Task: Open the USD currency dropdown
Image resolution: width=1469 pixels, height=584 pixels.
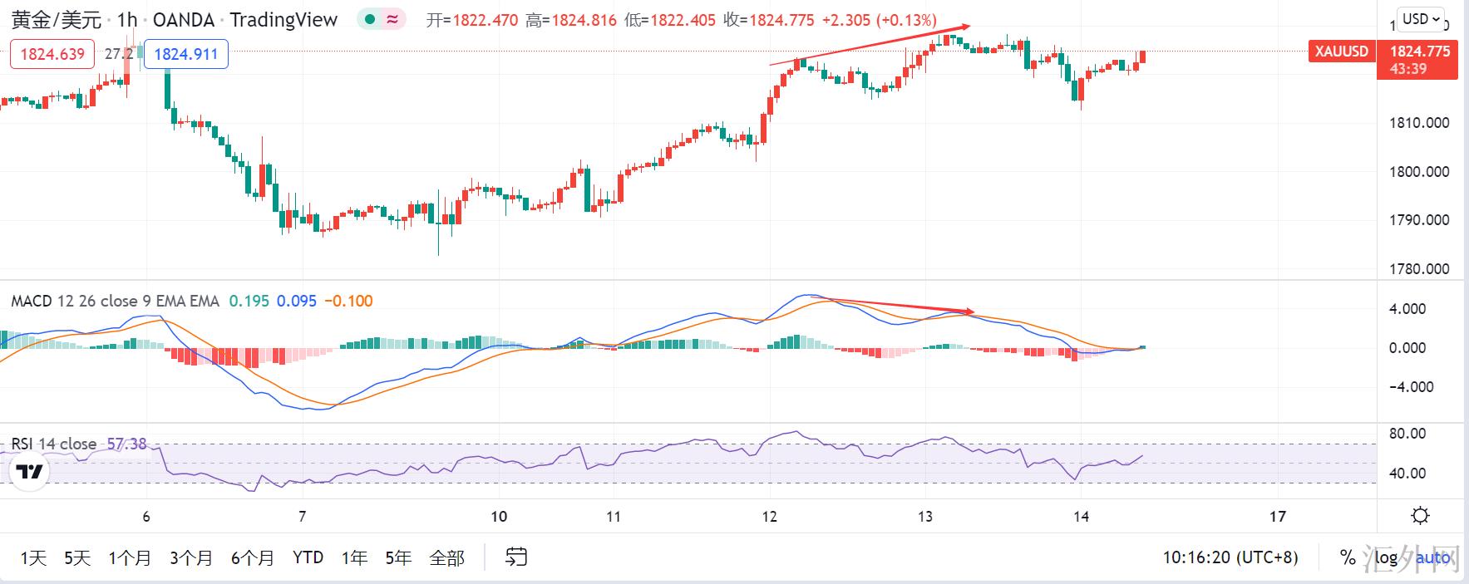Action: [1420, 19]
